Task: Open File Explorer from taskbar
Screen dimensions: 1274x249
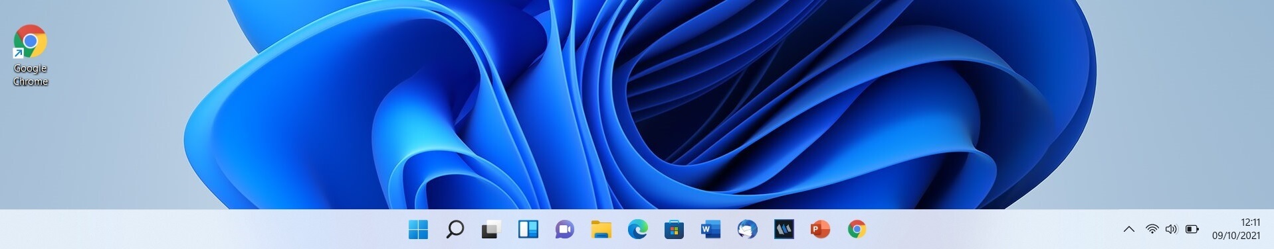Action: 601,229
